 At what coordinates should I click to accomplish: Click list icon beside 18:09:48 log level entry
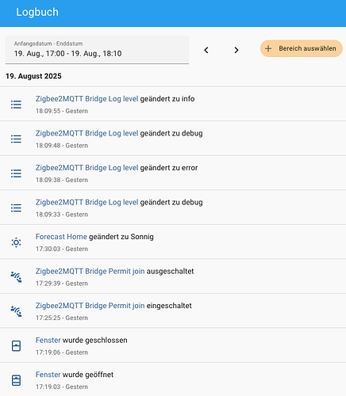tap(16, 139)
